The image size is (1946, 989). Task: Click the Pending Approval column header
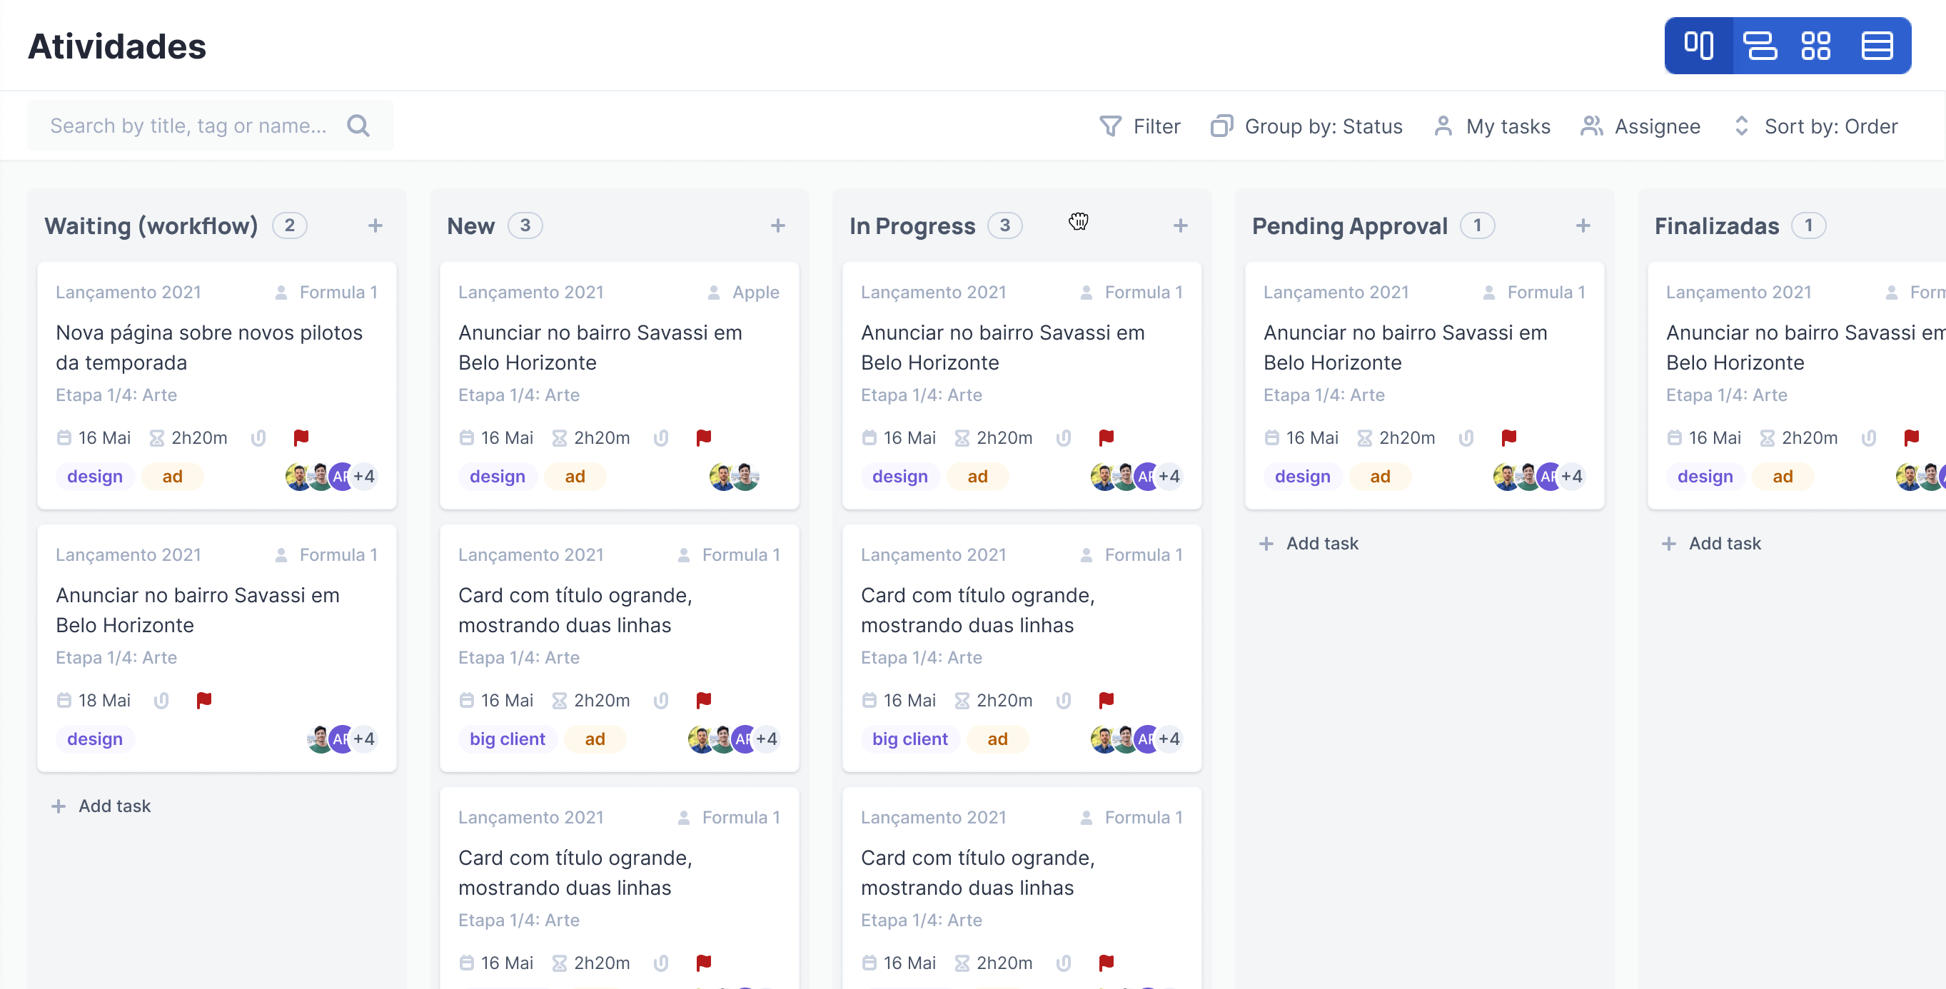tap(1349, 225)
